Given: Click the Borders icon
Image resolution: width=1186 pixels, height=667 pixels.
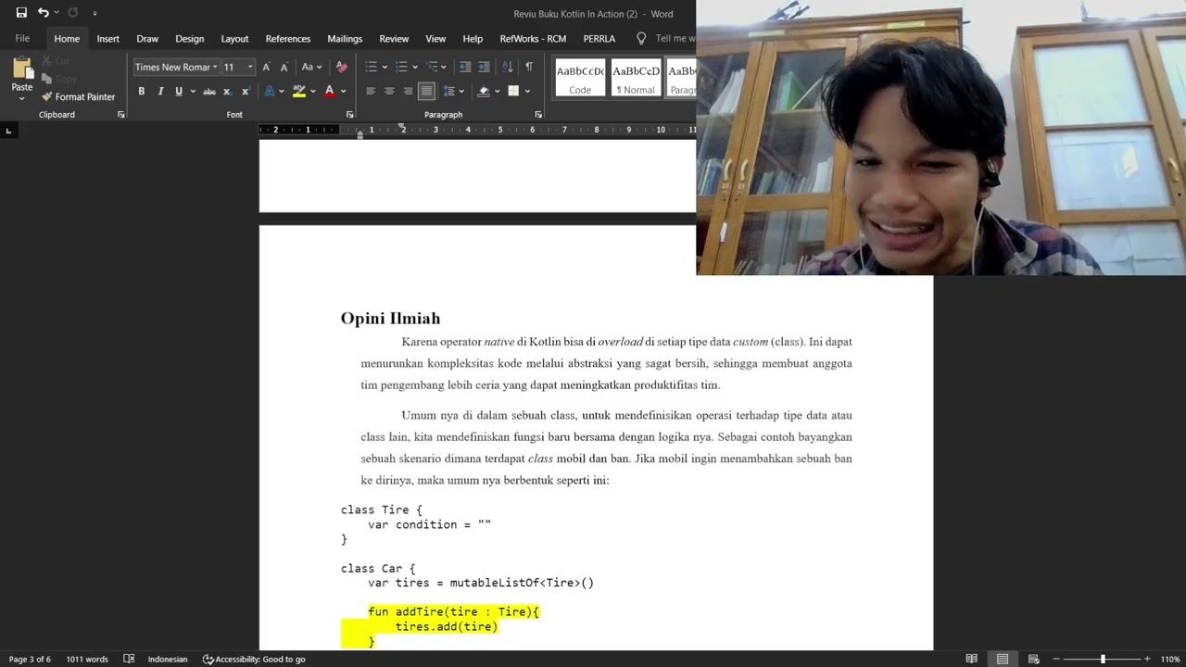Looking at the screenshot, I should pos(513,91).
